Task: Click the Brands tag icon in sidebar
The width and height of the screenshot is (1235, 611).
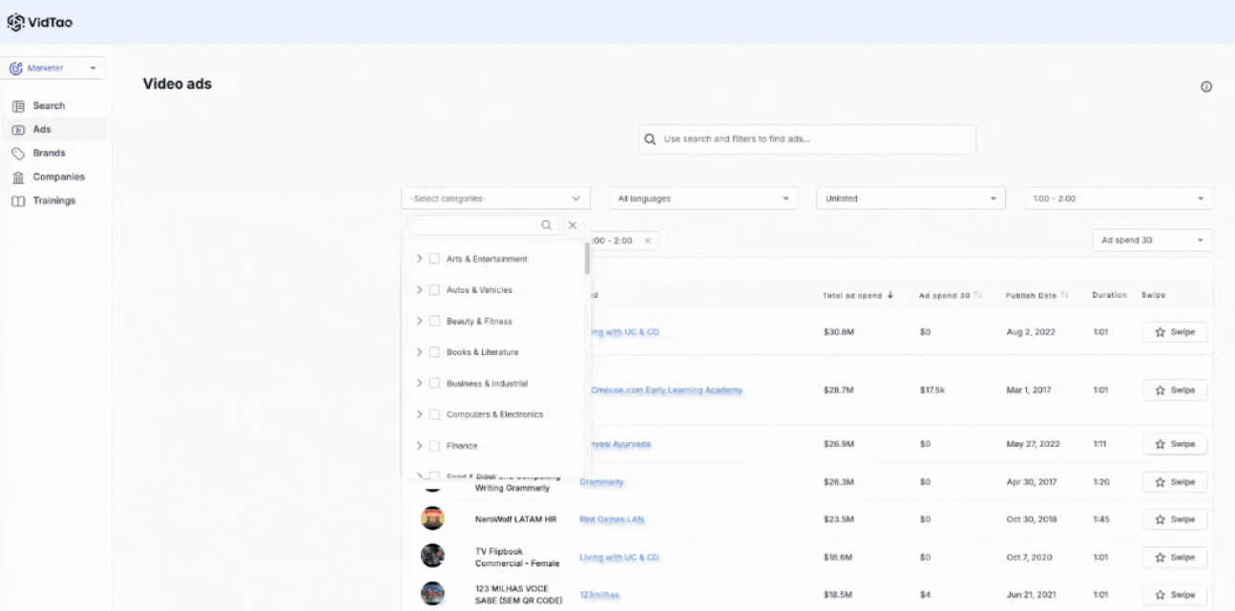Action: 18,154
